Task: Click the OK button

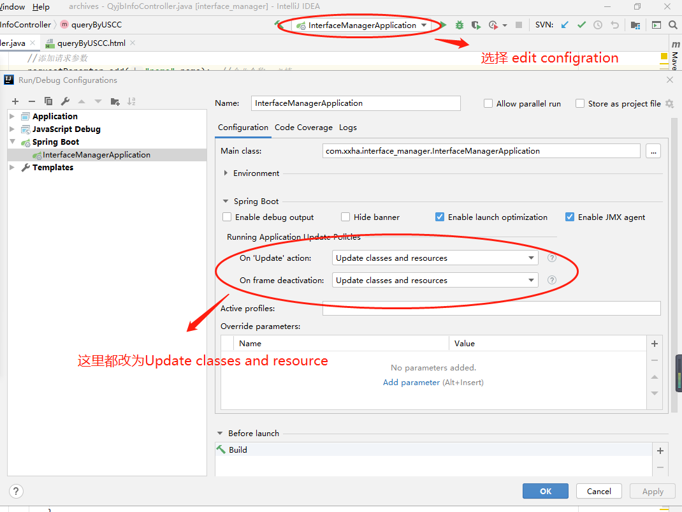Action: pyautogui.click(x=546, y=491)
